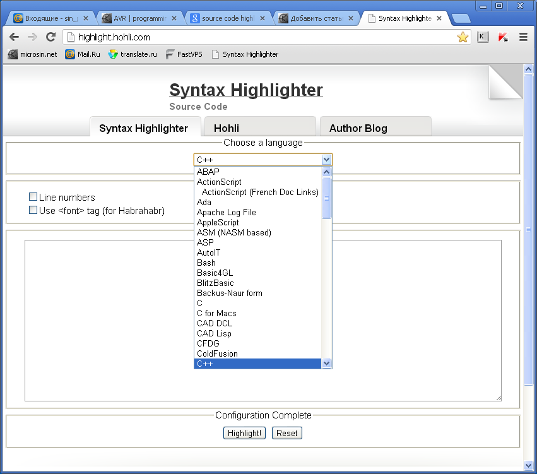Click inside the source code text area
The height and width of the screenshot is (474, 537).
[x=263, y=320]
